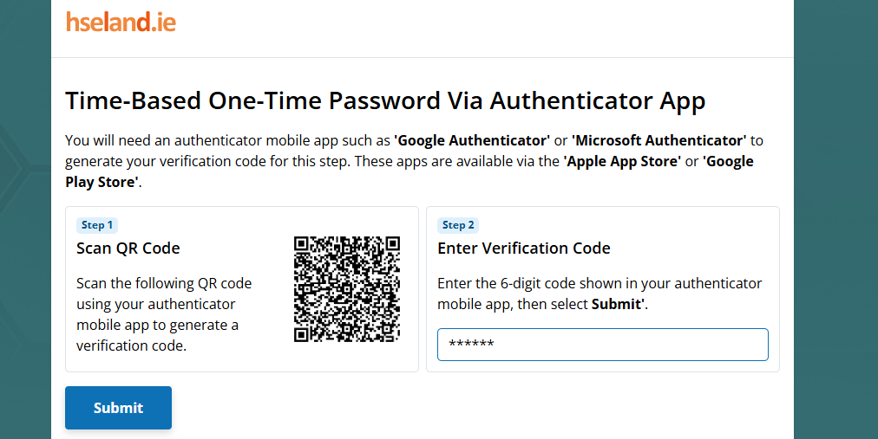Click the 'Scan QR Code' heading

coord(128,249)
